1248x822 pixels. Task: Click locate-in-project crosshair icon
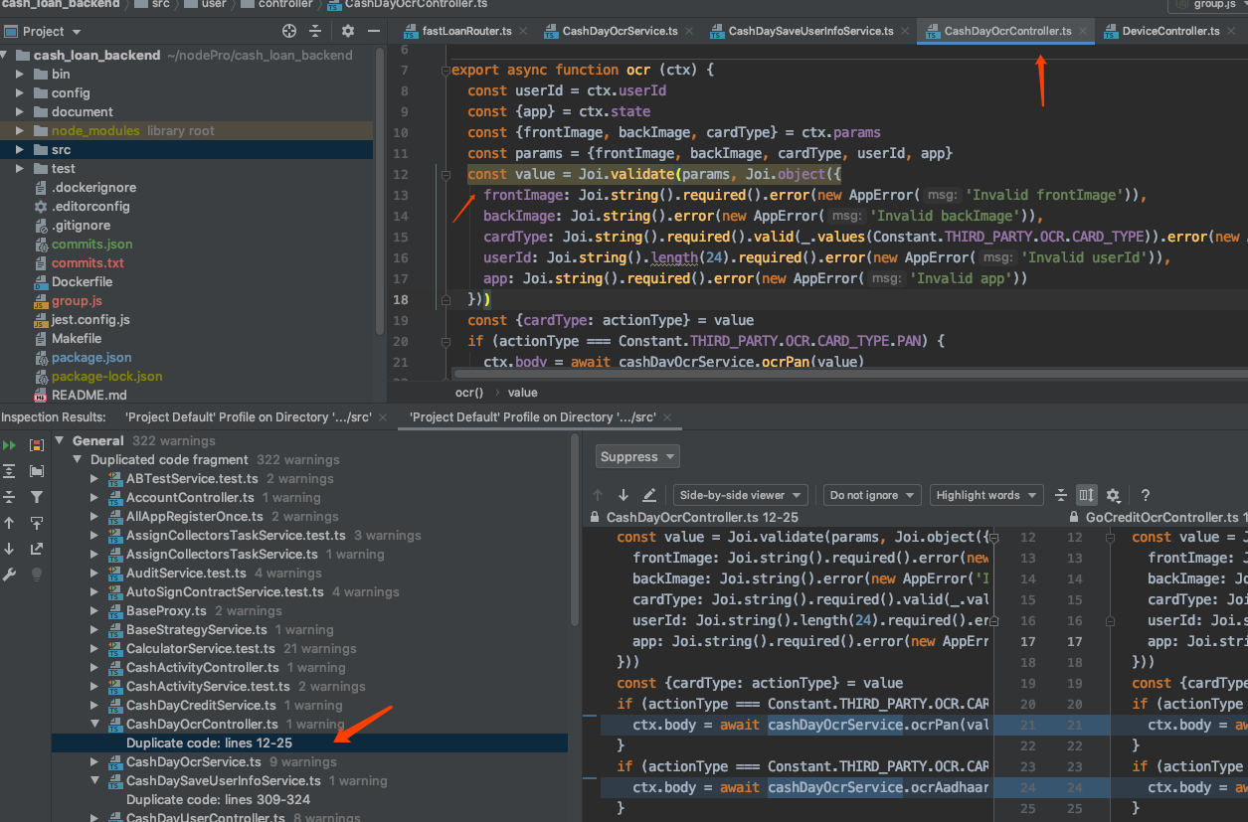coord(289,32)
